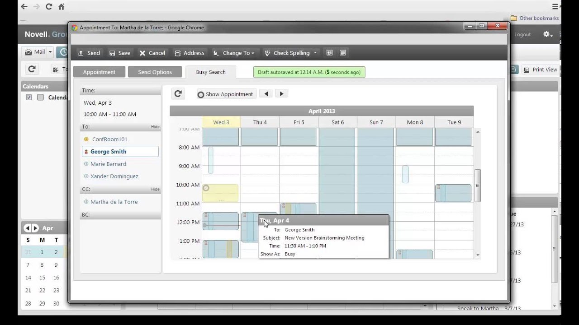579x325 pixels.
Task: Open the Mail dropdown arrow in main window
Action: (50, 52)
